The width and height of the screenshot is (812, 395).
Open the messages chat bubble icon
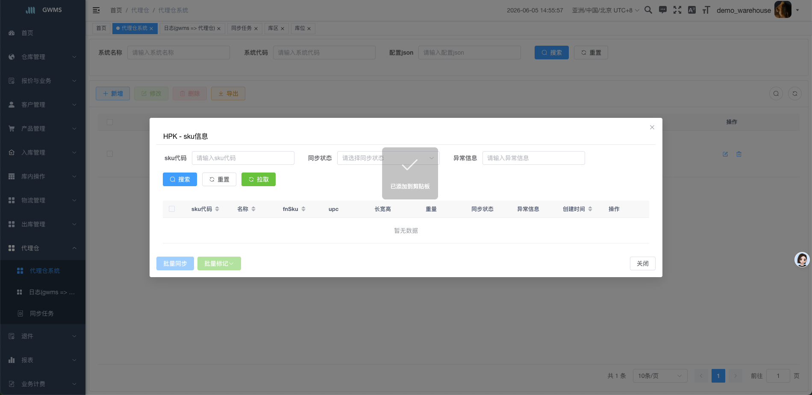(x=663, y=10)
